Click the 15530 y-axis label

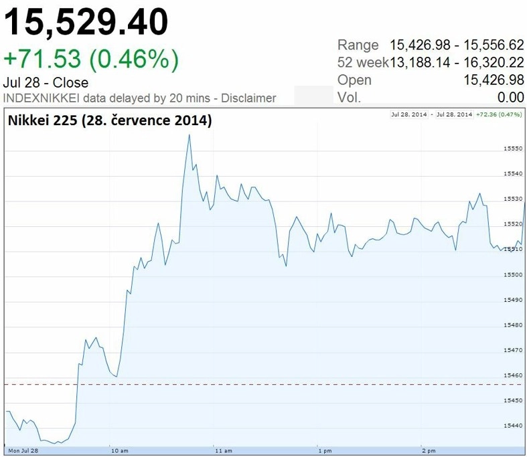click(513, 199)
